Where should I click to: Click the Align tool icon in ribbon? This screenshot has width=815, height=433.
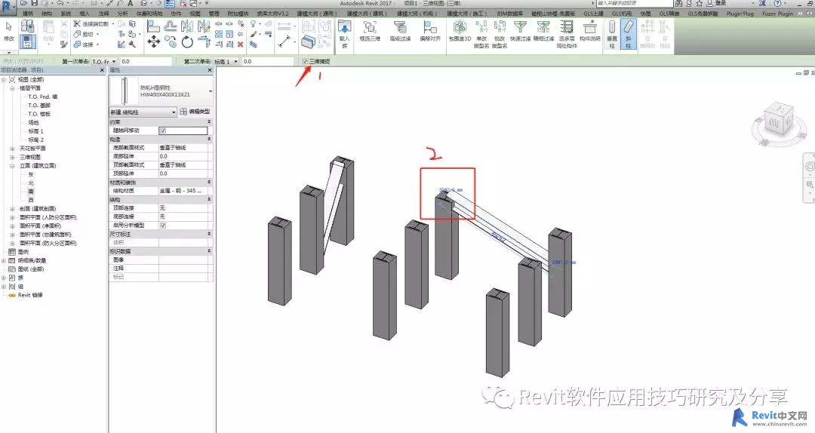(152, 26)
